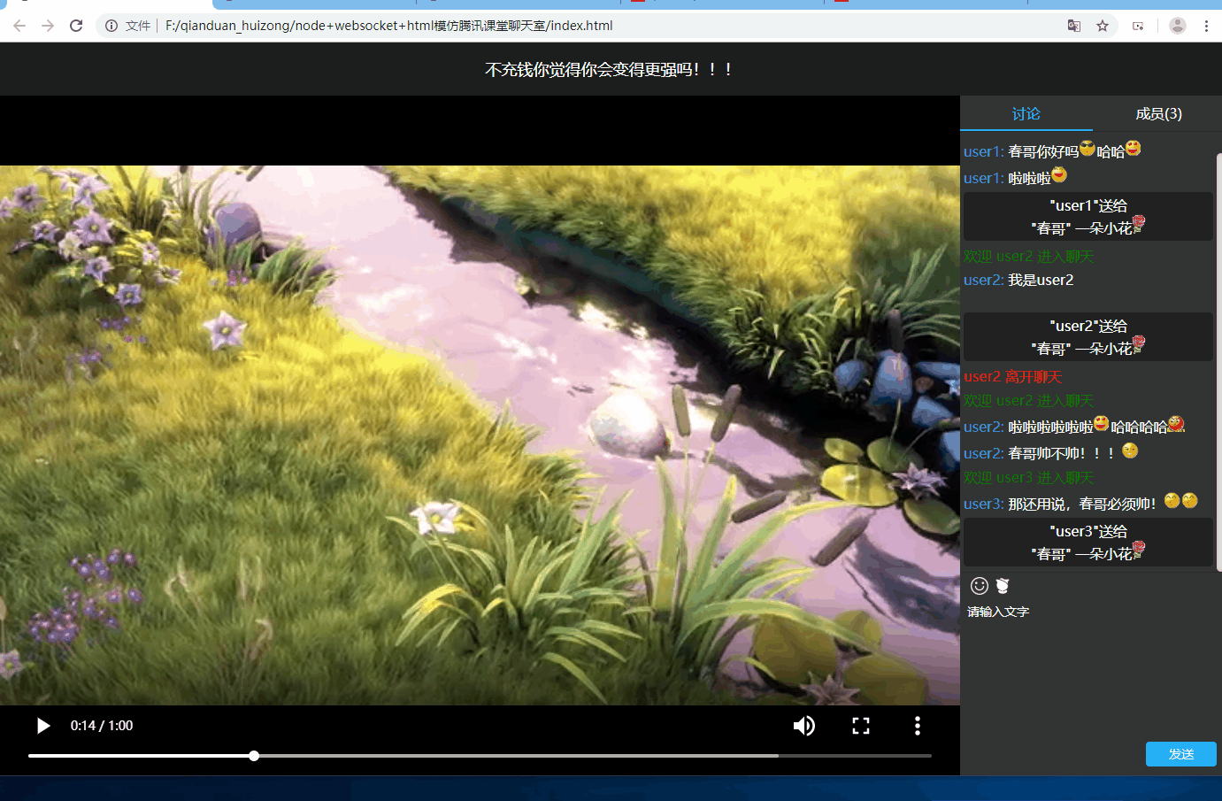
Task: Click the video frame
Action: coord(480,435)
